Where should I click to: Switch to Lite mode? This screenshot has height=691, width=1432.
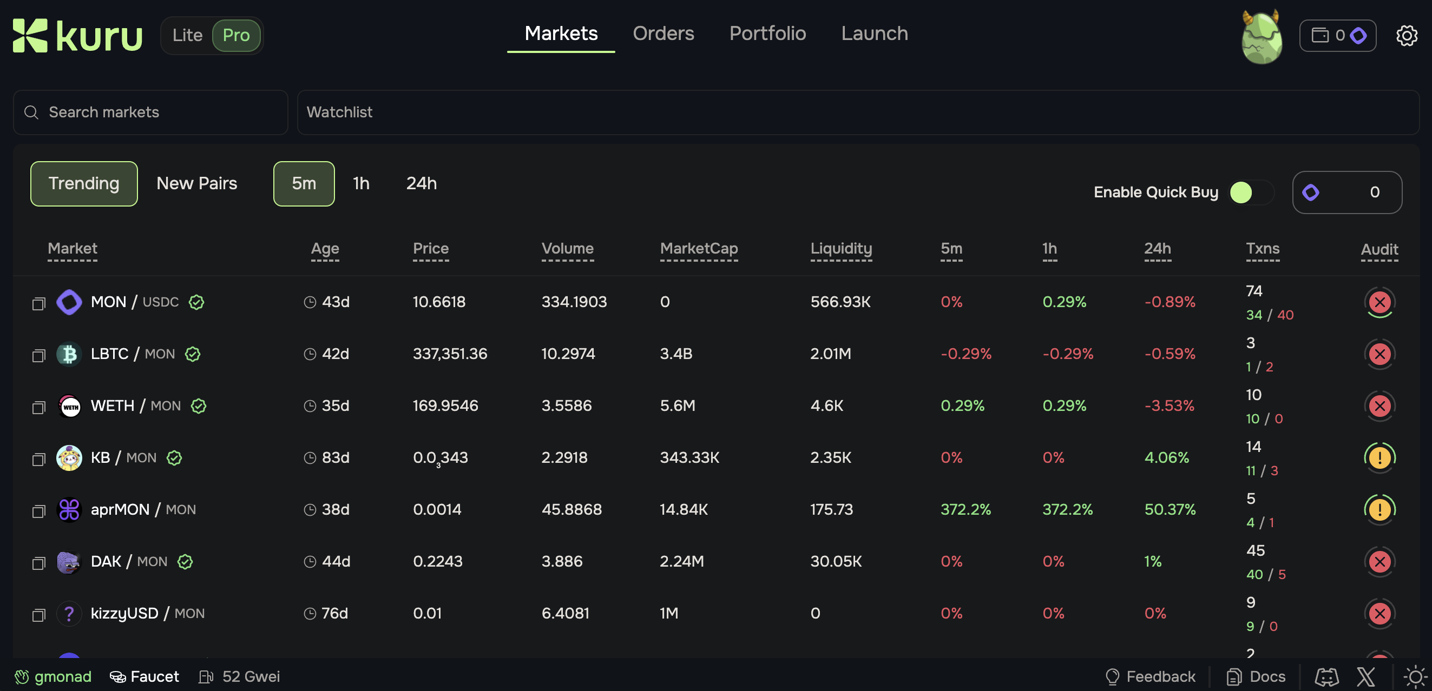[x=187, y=36]
